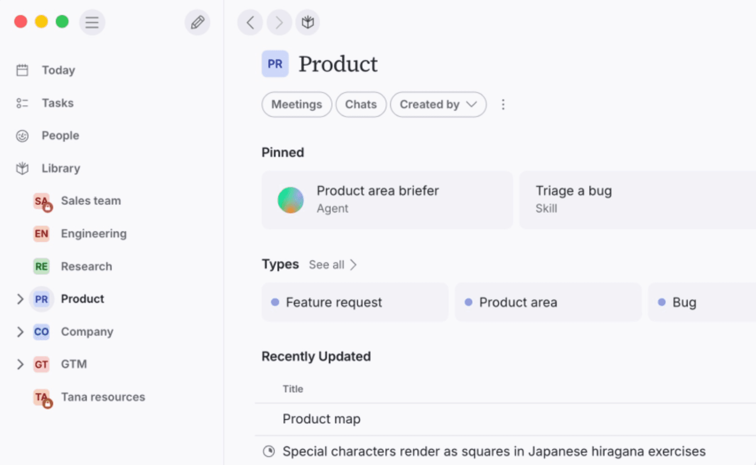
Task: Click the RE Research badge
Action: [41, 266]
